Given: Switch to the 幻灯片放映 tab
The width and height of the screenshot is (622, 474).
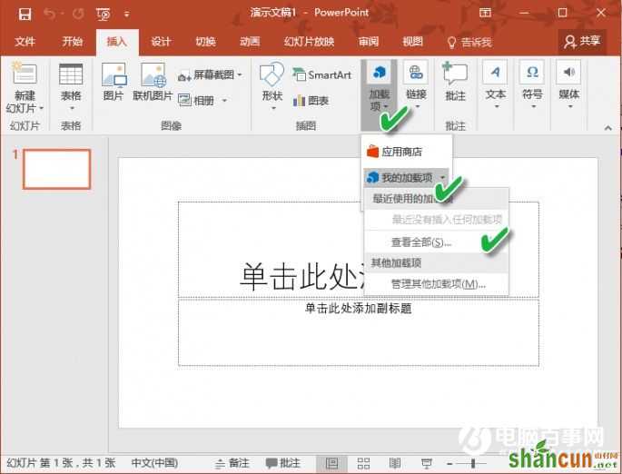Looking at the screenshot, I should pyautogui.click(x=309, y=42).
